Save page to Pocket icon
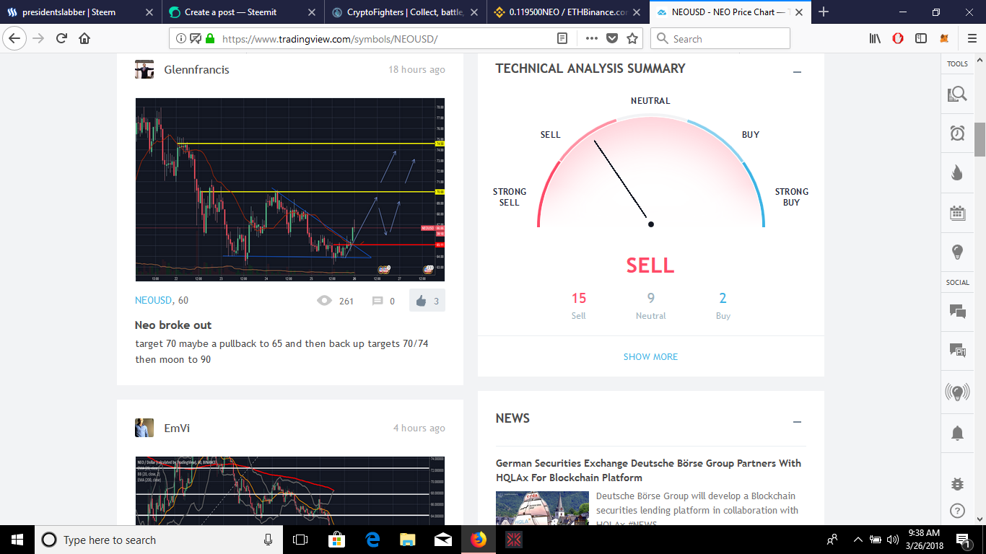Viewport: 986px width, 554px height. [612, 39]
